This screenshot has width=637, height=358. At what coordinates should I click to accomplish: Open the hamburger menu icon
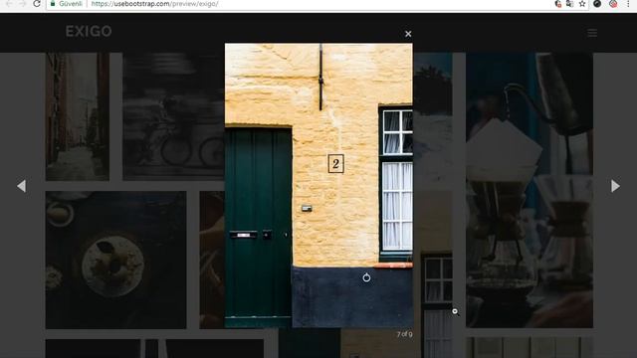[x=592, y=33]
